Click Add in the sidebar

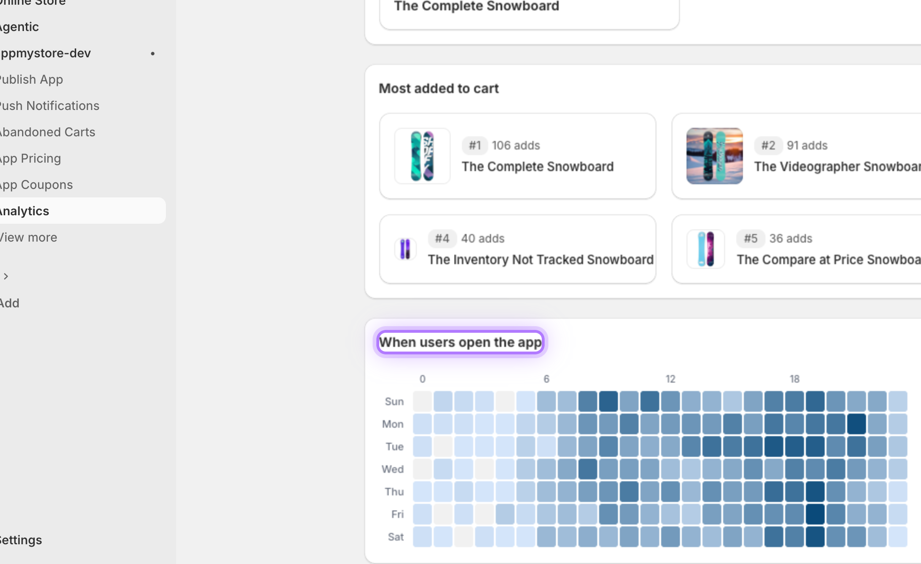[9, 303]
